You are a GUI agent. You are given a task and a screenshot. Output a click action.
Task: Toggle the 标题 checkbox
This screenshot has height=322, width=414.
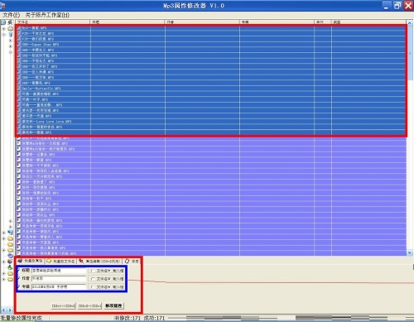pyautogui.click(x=19, y=271)
